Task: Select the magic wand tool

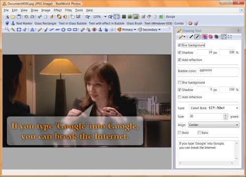Action: (x=13, y=29)
